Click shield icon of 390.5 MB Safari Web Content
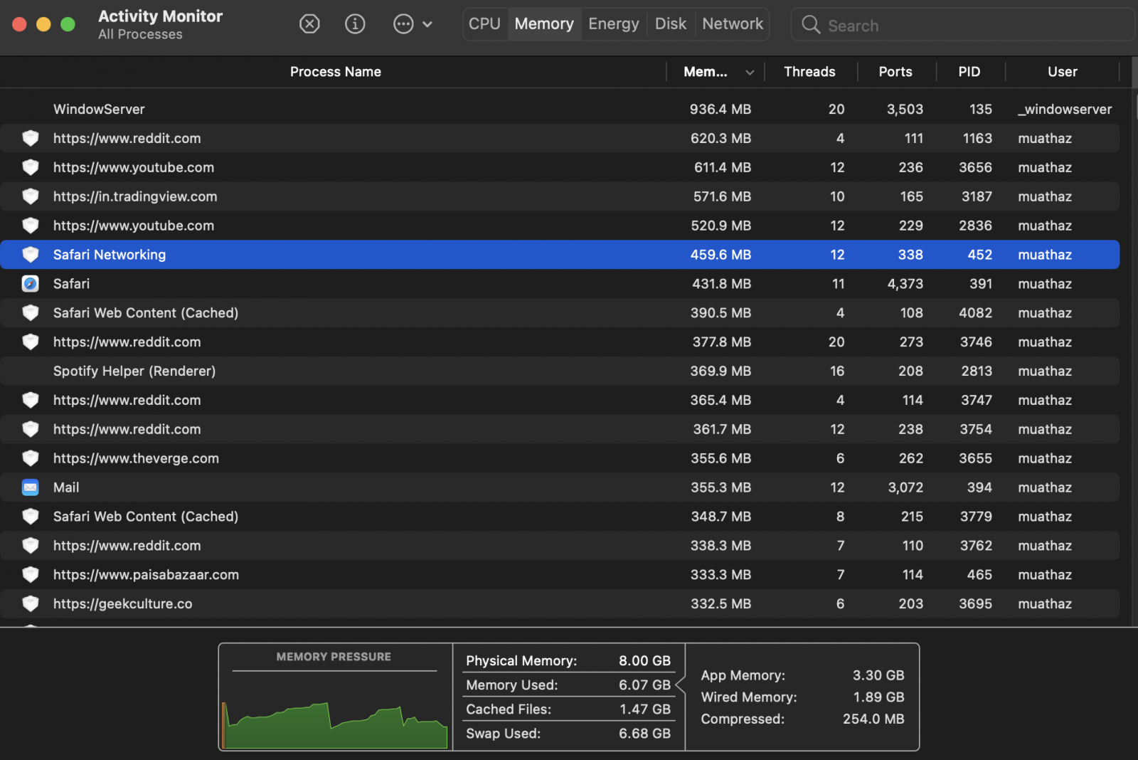This screenshot has height=760, width=1138. [31, 313]
